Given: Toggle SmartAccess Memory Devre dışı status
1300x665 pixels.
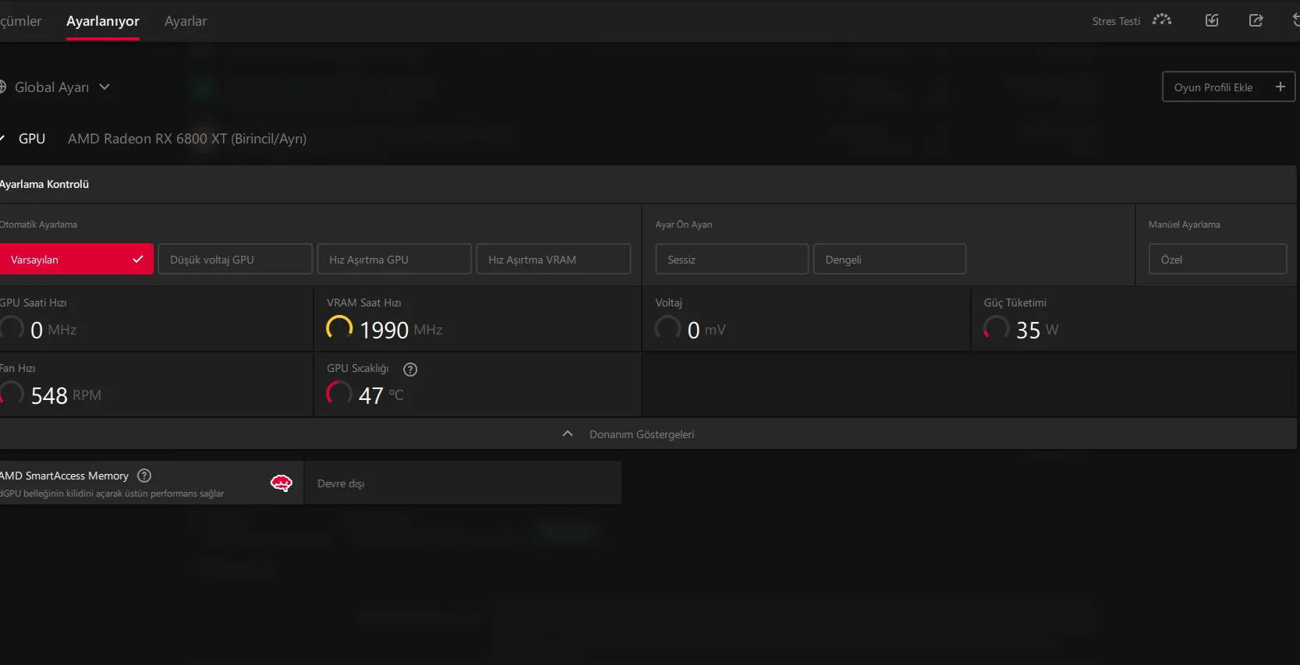Looking at the screenshot, I should coord(462,483).
